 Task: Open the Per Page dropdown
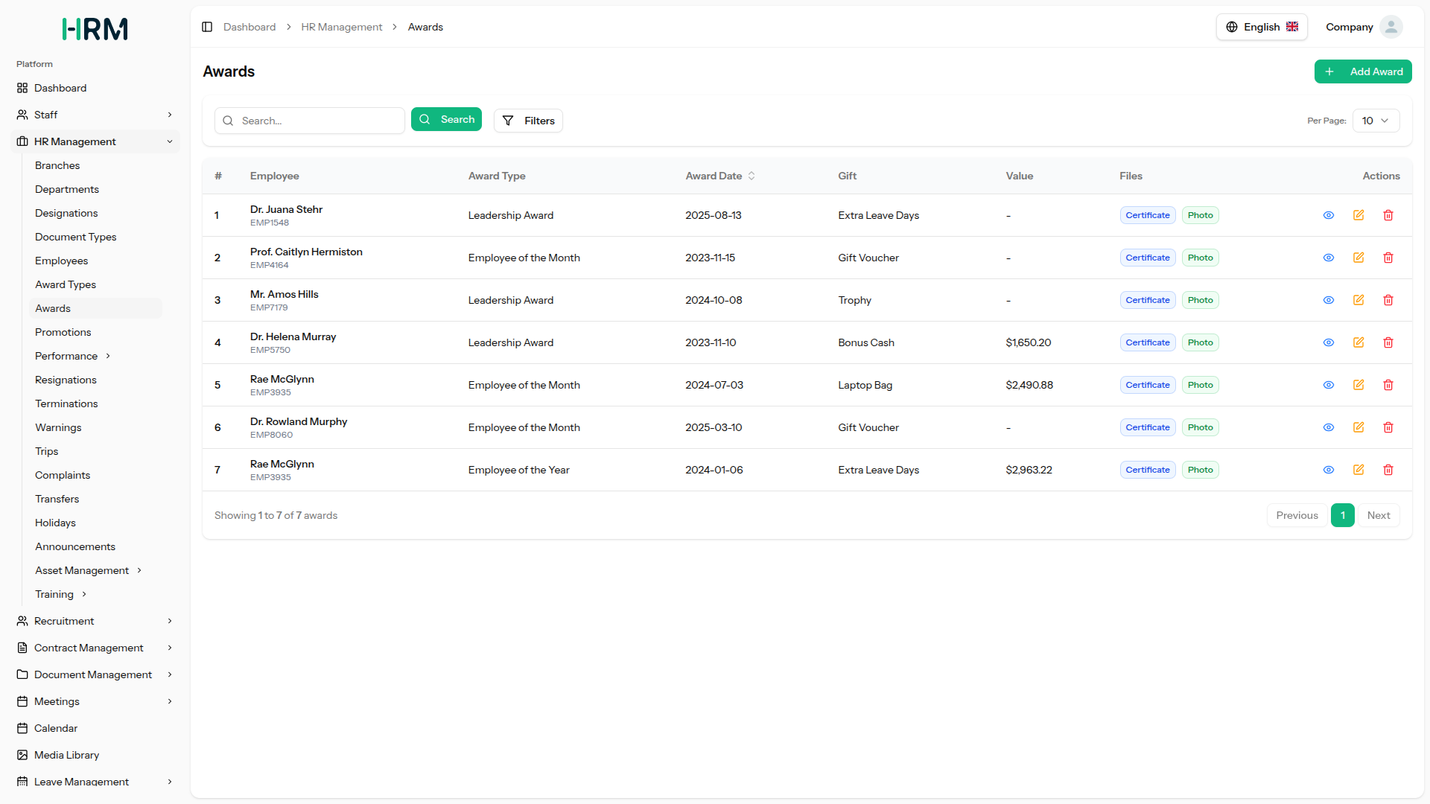coord(1376,121)
